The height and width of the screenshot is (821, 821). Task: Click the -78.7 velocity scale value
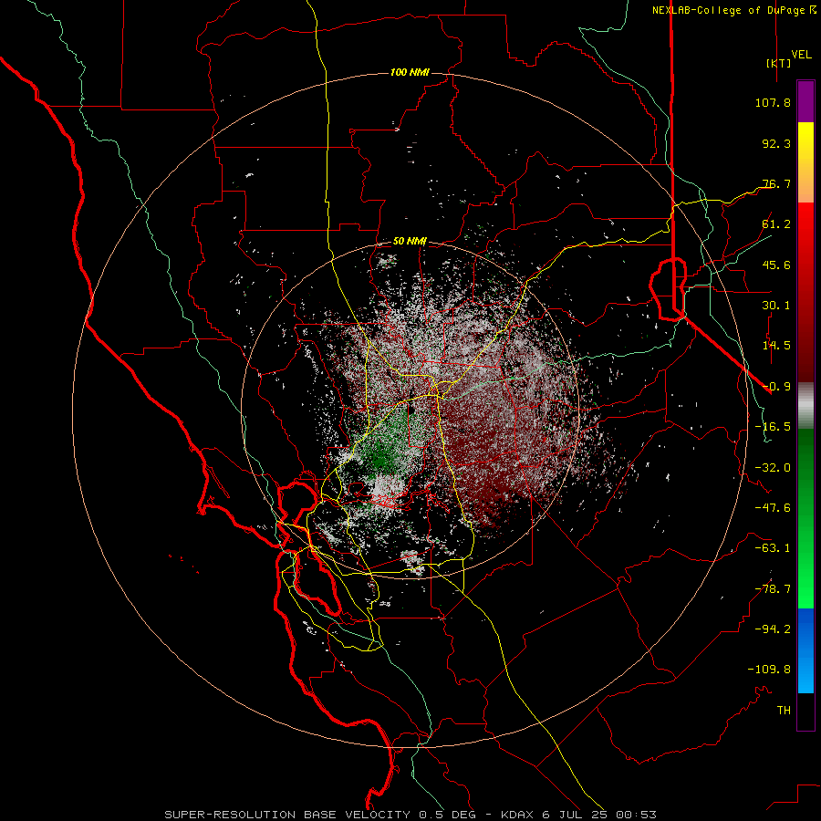(x=773, y=589)
